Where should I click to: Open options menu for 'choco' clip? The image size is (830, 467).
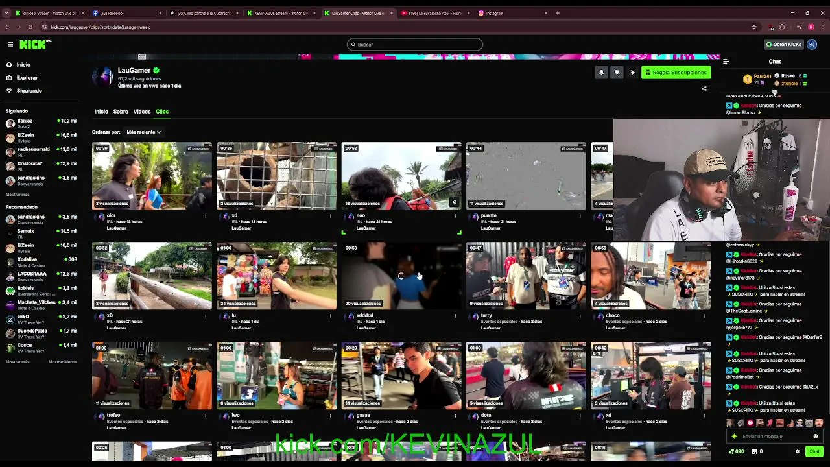point(705,316)
